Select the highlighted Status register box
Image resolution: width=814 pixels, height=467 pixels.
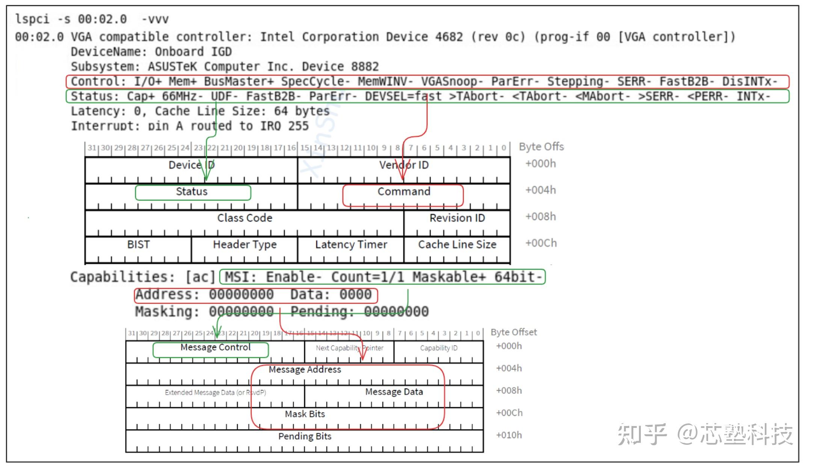pos(193,192)
